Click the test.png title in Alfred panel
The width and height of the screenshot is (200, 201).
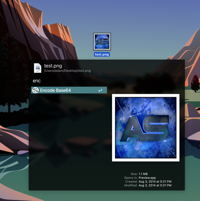click(x=53, y=66)
